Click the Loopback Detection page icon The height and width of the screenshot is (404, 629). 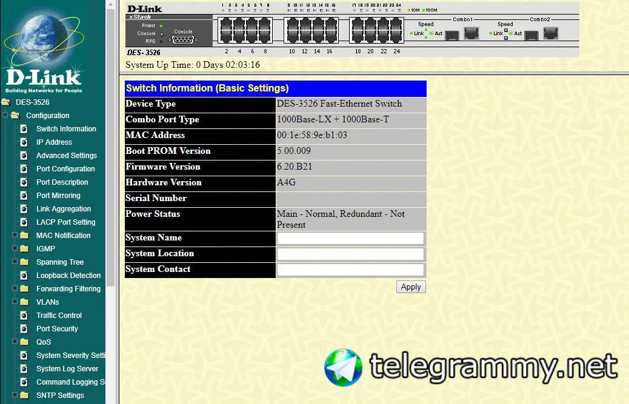click(x=24, y=276)
